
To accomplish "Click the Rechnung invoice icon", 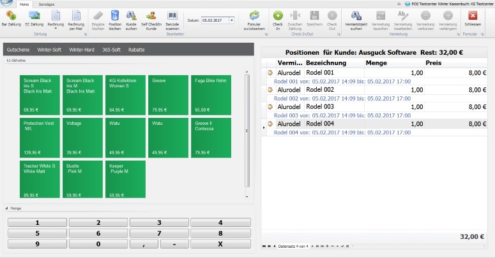I will tap(56, 15).
